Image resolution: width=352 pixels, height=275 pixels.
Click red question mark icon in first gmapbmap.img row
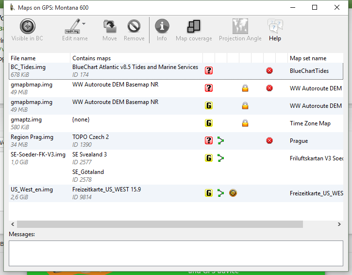pyautogui.click(x=209, y=88)
